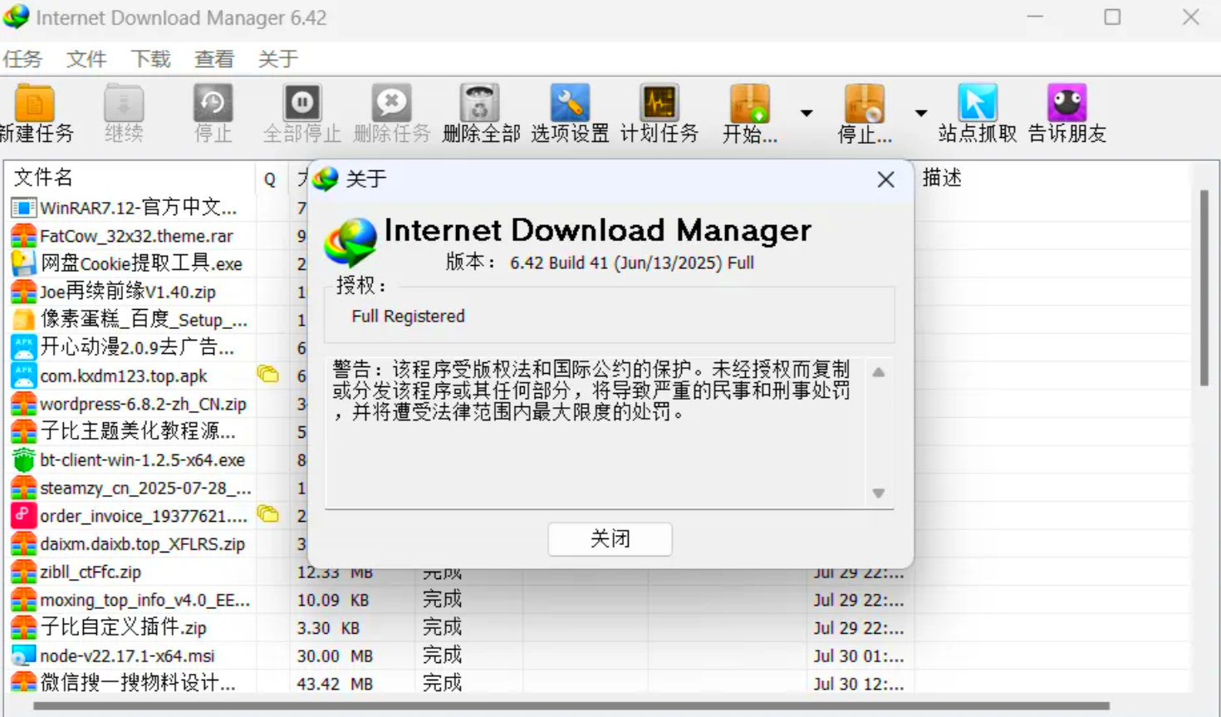Click the 全部停止 toolbar icon

302,101
